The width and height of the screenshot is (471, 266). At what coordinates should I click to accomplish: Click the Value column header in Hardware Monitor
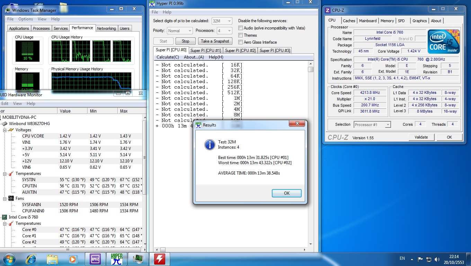click(72, 111)
